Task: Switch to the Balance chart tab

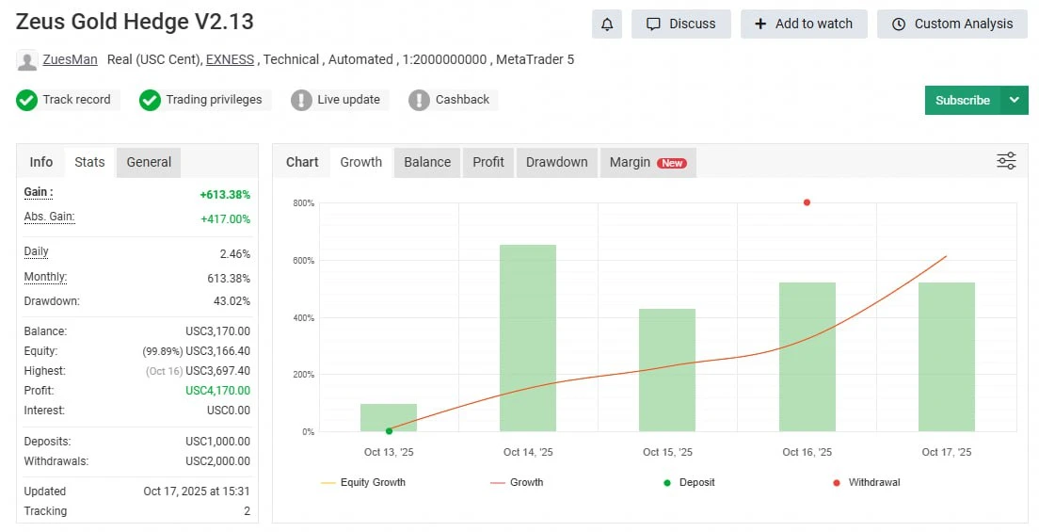Action: point(427,162)
